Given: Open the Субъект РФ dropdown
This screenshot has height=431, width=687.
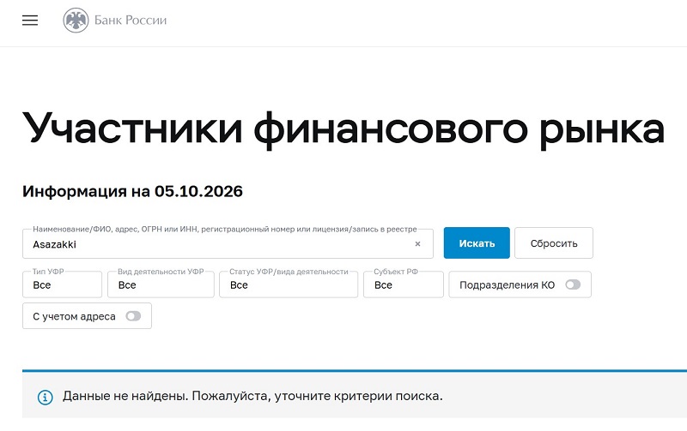Looking at the screenshot, I should click(x=403, y=284).
